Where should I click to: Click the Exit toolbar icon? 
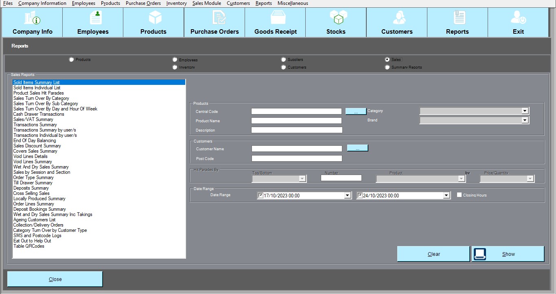[x=519, y=18]
